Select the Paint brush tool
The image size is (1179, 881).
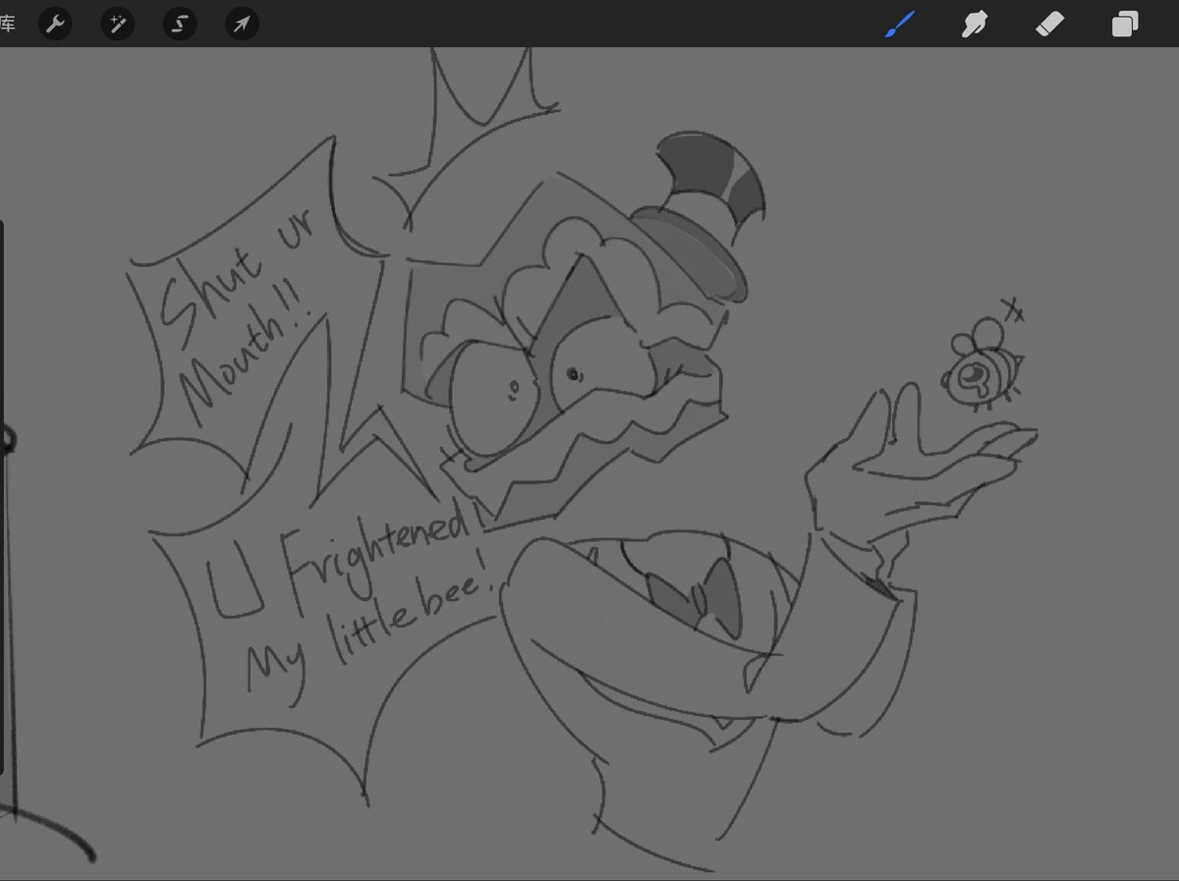pyautogui.click(x=900, y=24)
